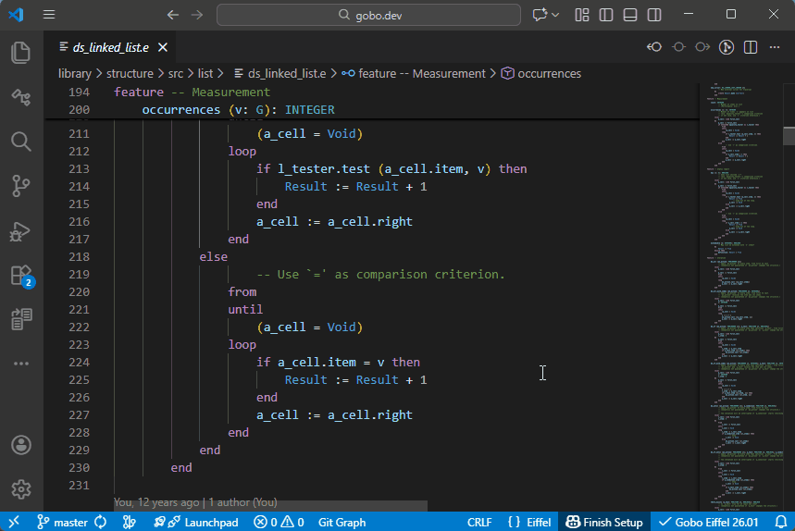
Task: Click the Finish Setup status button
Action: point(604,523)
